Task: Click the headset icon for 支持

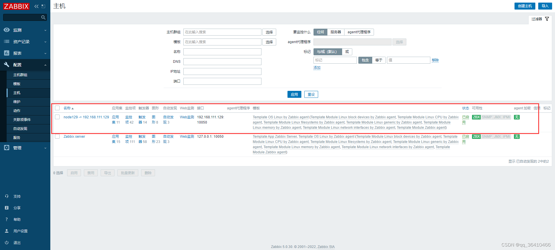Action: click(7, 196)
